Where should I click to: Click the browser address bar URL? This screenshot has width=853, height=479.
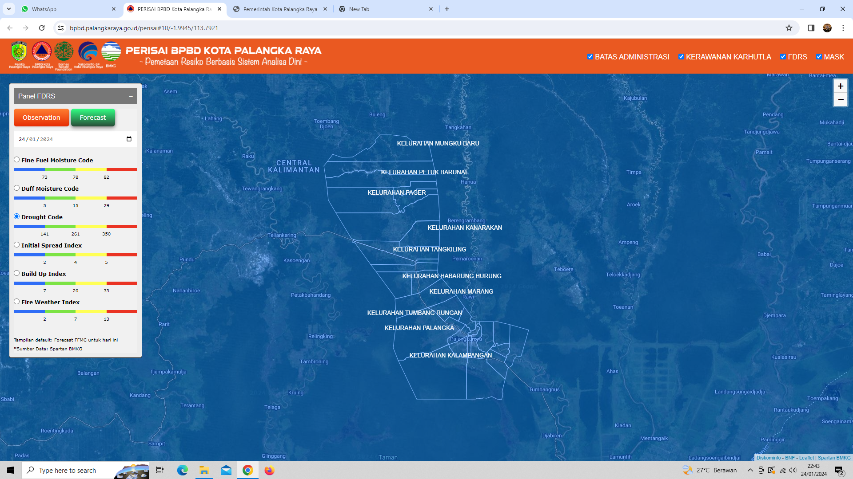(144, 28)
